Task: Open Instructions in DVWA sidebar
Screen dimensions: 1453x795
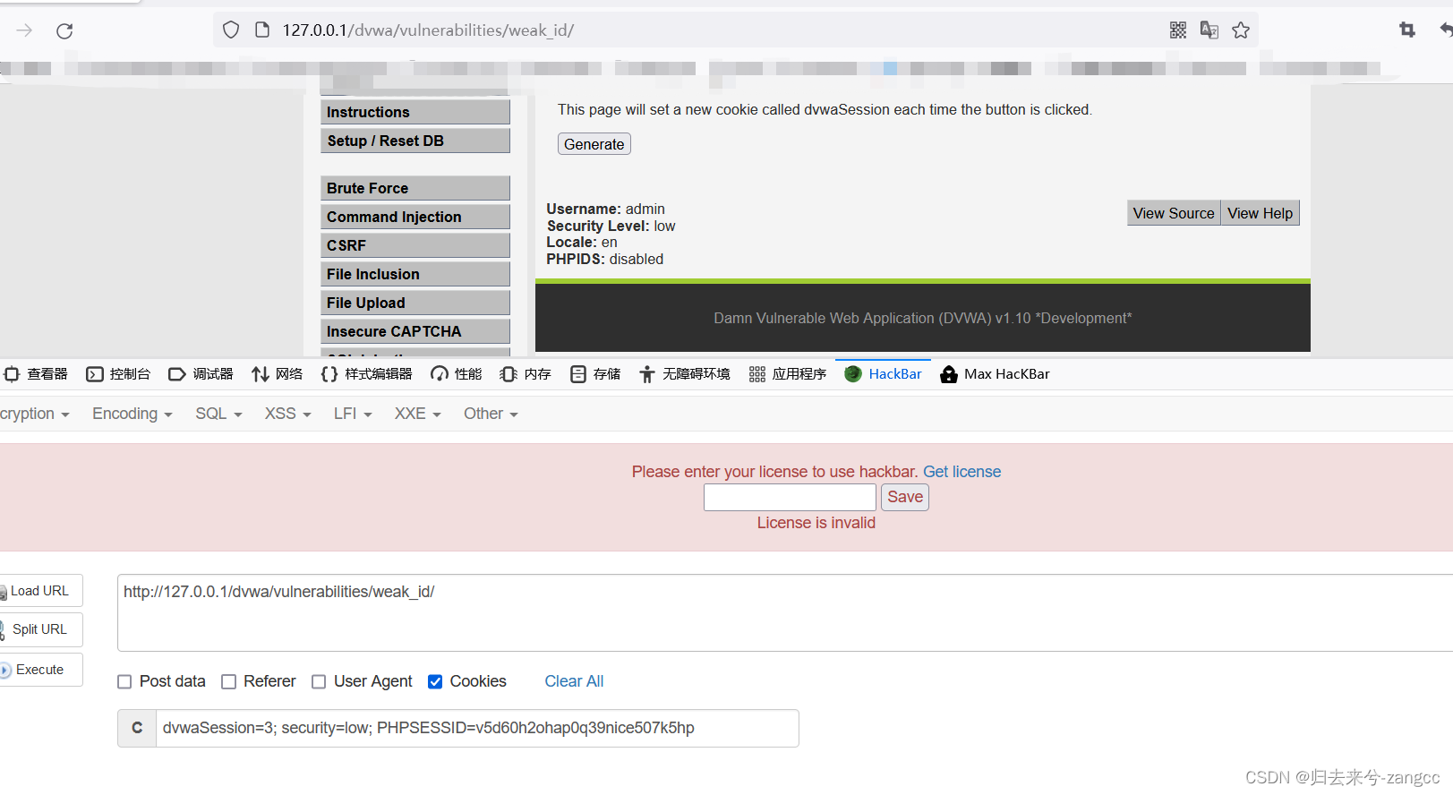Action: click(x=415, y=112)
